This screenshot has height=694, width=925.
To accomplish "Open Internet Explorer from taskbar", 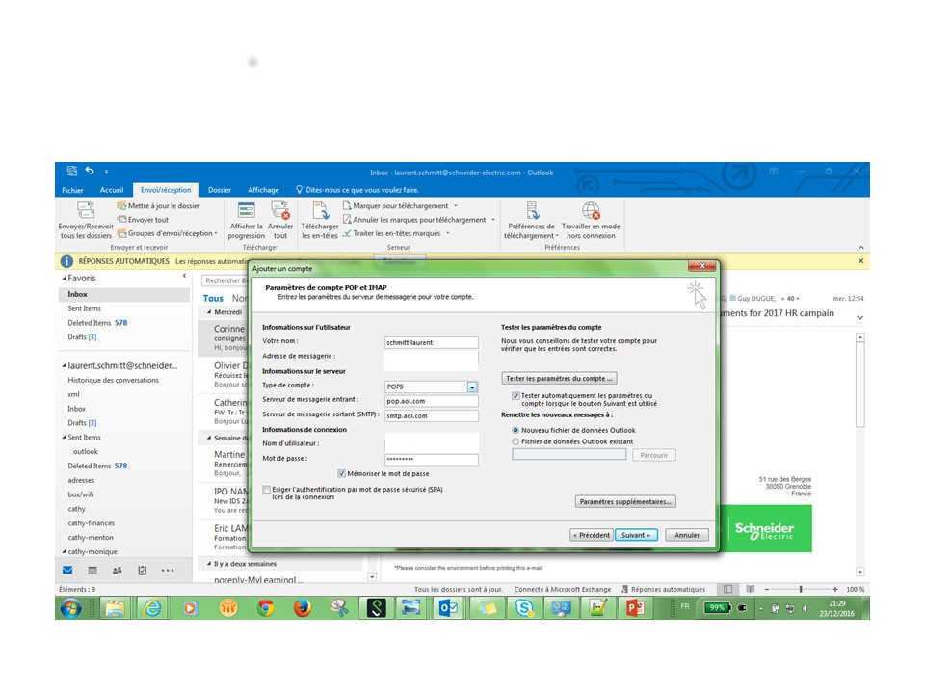I will click(x=153, y=608).
